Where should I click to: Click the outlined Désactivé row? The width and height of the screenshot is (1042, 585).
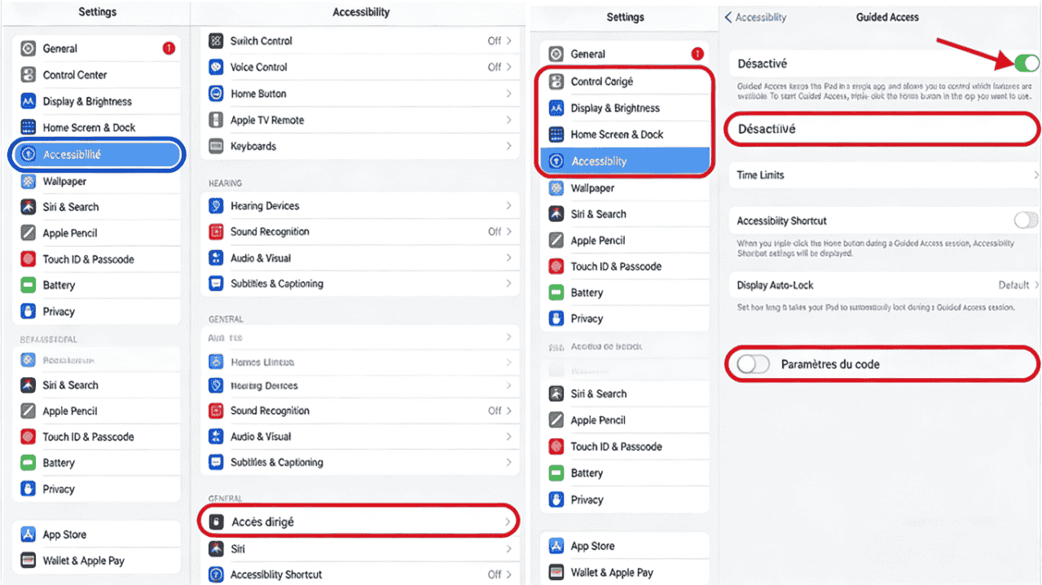pos(882,130)
